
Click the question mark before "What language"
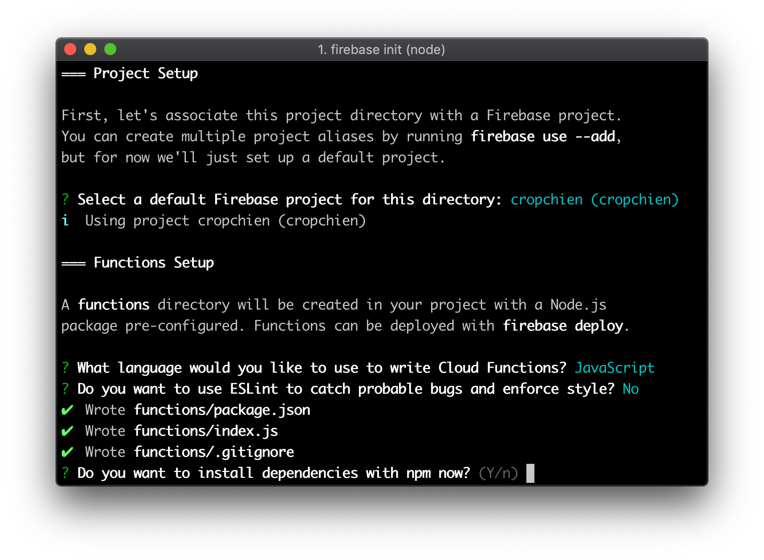[65, 368]
